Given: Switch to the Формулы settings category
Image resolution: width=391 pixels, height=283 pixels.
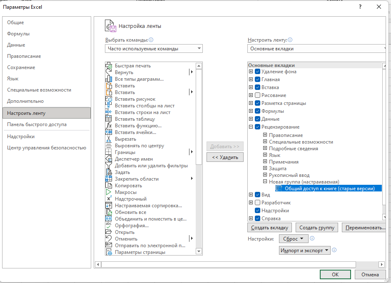Looking at the screenshot, I should click(x=18, y=34).
